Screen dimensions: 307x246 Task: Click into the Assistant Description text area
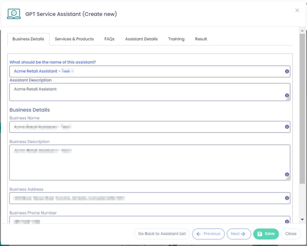146,92
